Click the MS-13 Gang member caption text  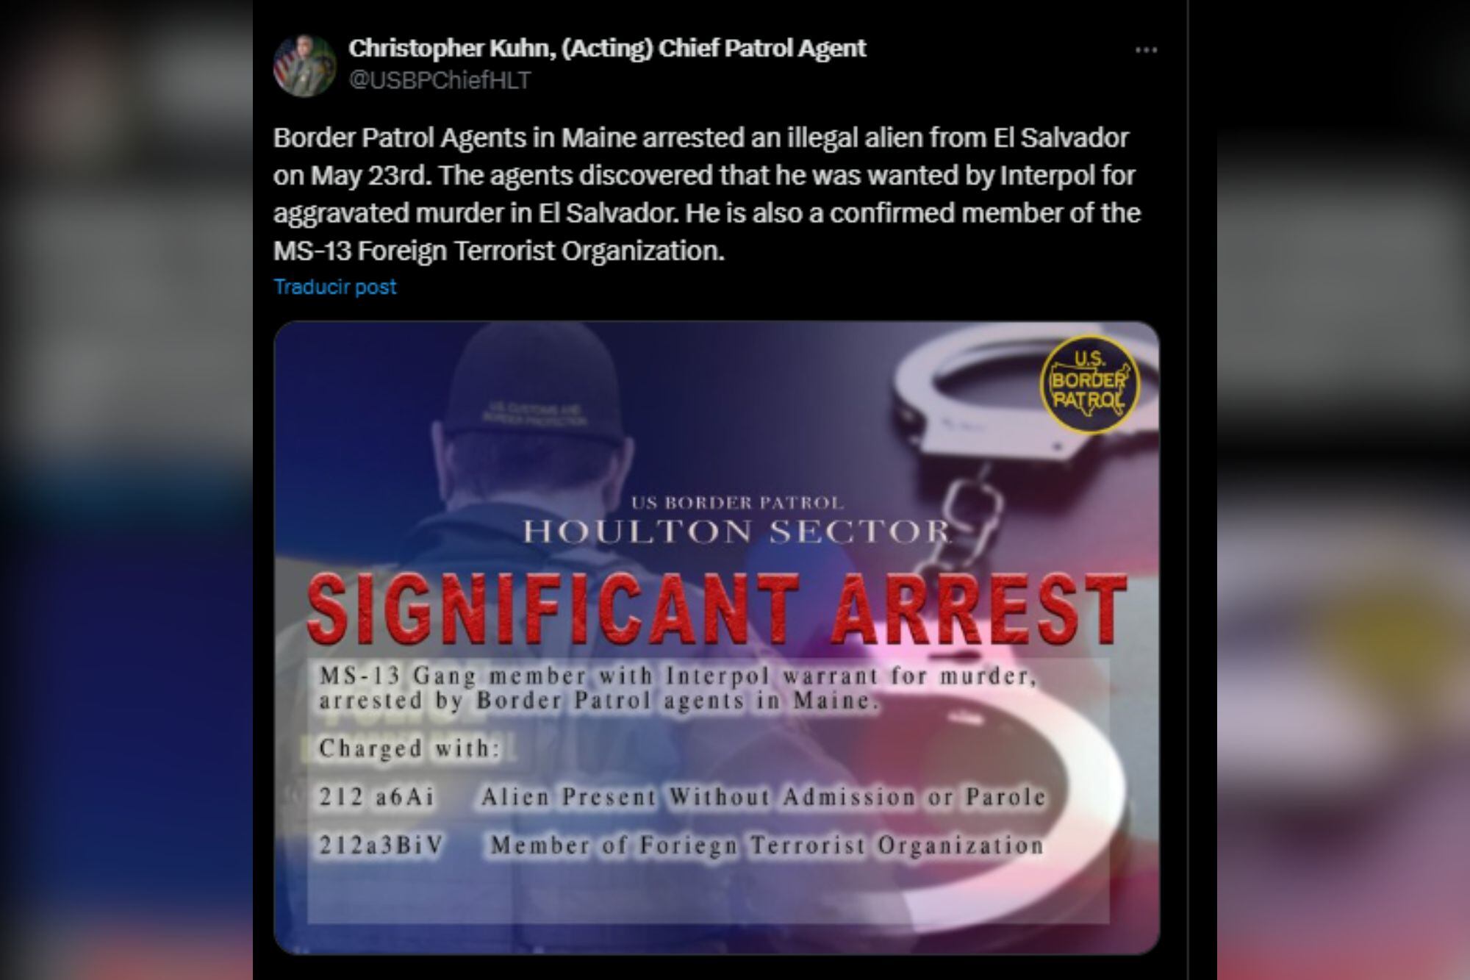click(678, 687)
